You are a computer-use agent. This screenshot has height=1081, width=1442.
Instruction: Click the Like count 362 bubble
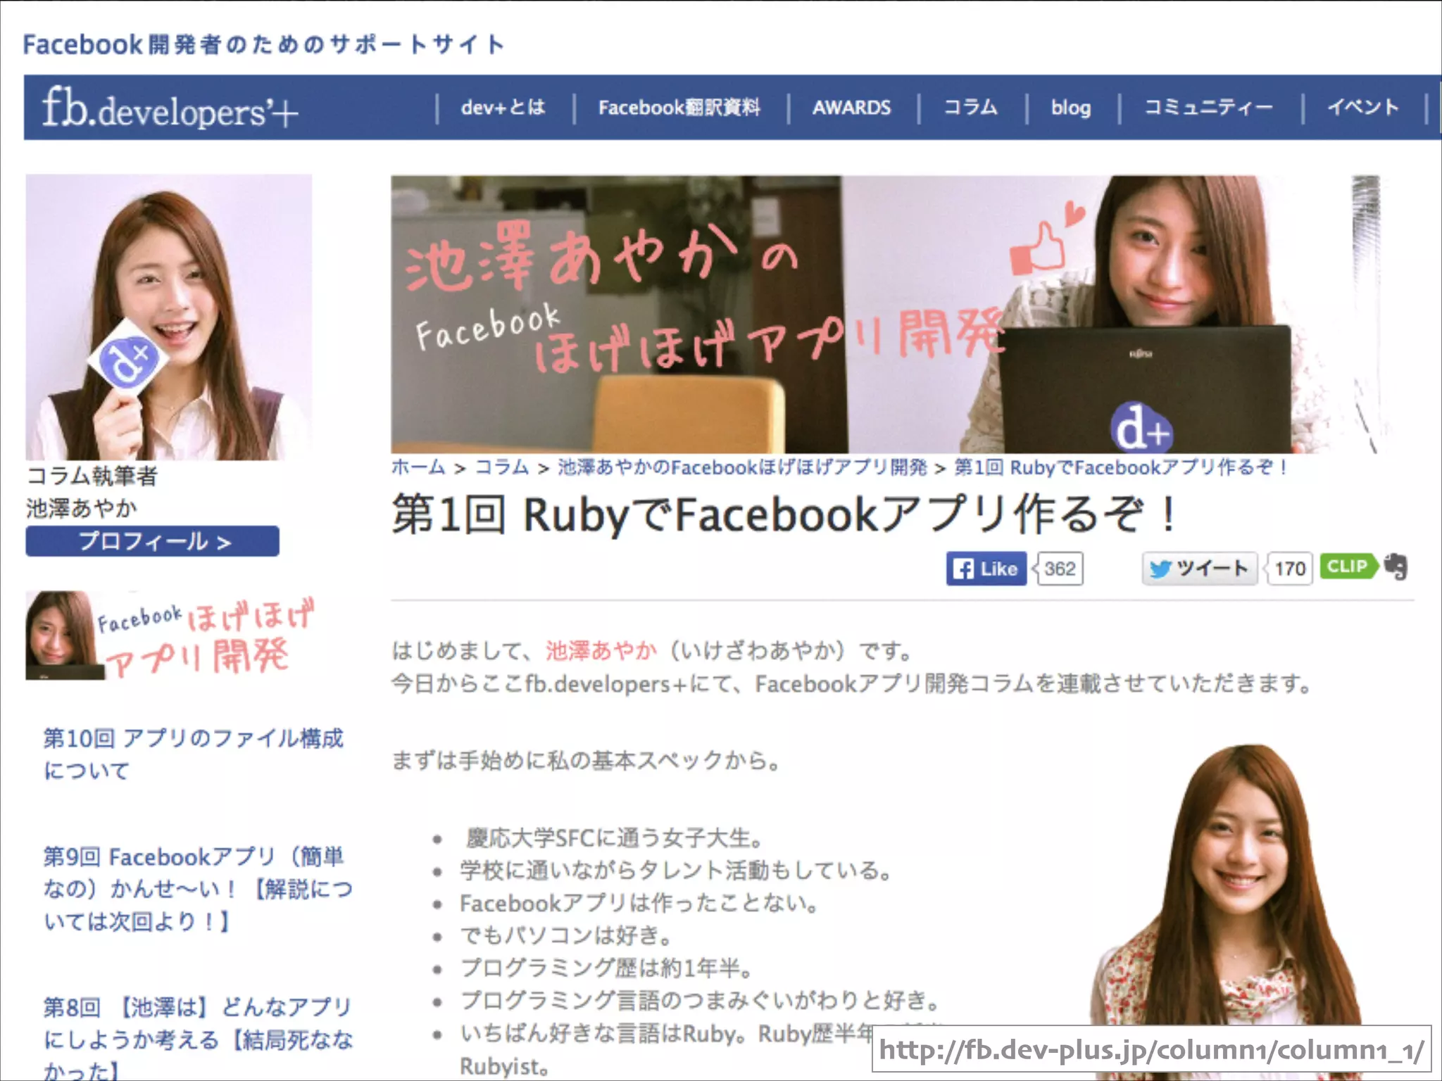tap(1059, 569)
